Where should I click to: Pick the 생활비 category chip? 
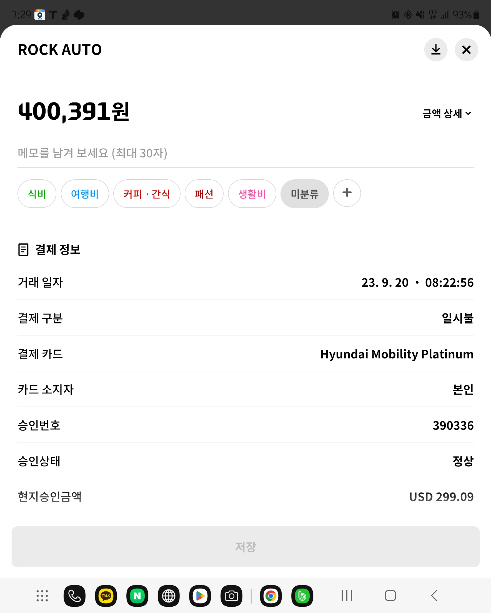pyautogui.click(x=252, y=194)
